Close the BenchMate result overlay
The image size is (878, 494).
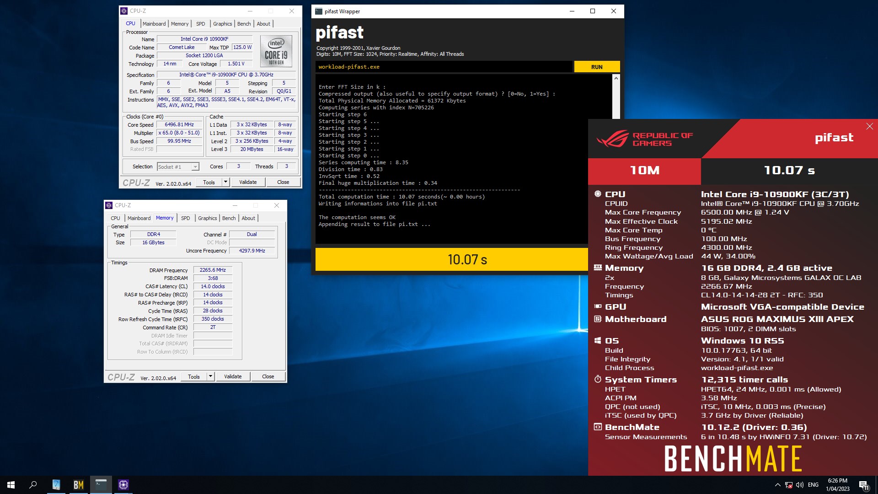(x=869, y=126)
